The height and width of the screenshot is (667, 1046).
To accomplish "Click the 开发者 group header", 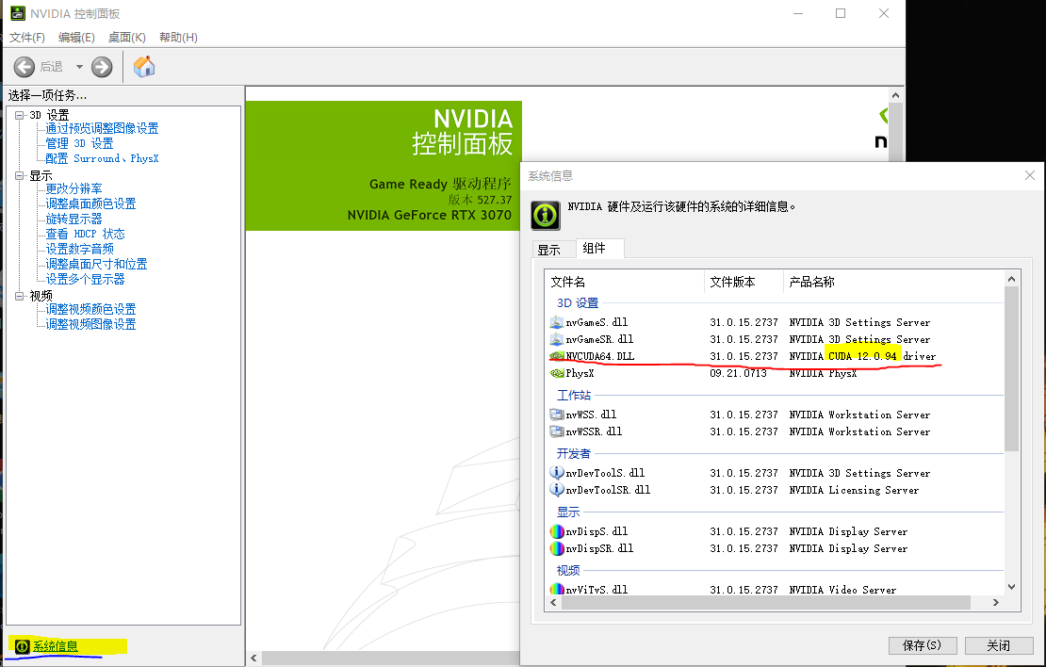I will coord(574,453).
